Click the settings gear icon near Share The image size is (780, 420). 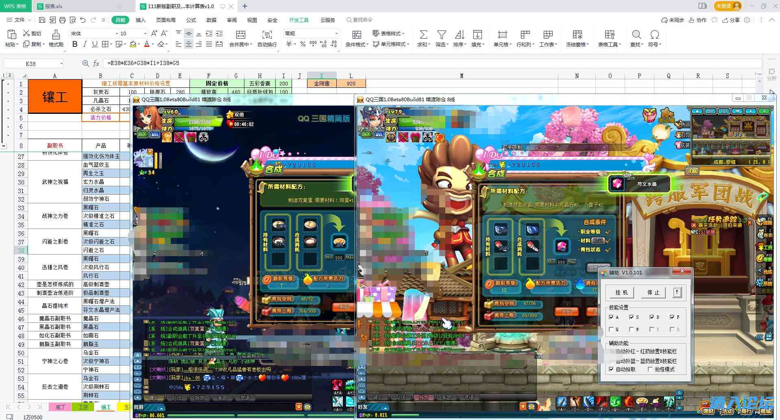pyautogui.click(x=747, y=20)
